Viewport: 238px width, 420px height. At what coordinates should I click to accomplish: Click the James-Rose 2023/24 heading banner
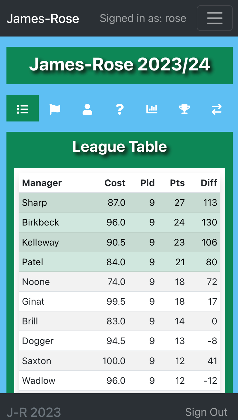pyautogui.click(x=120, y=65)
